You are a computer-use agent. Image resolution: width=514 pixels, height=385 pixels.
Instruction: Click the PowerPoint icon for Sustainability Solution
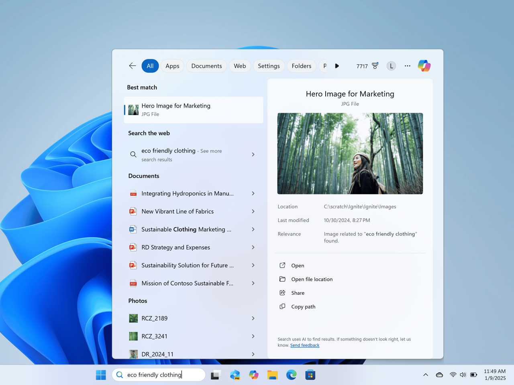[x=133, y=265]
